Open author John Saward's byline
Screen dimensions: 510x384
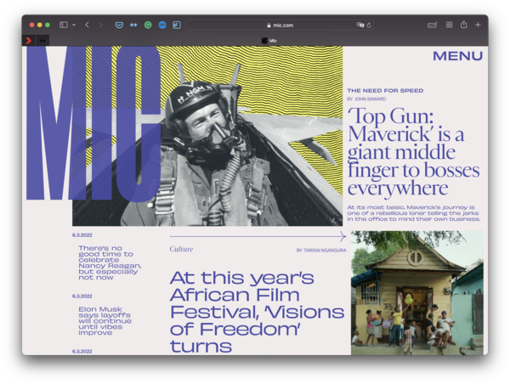[x=366, y=99]
